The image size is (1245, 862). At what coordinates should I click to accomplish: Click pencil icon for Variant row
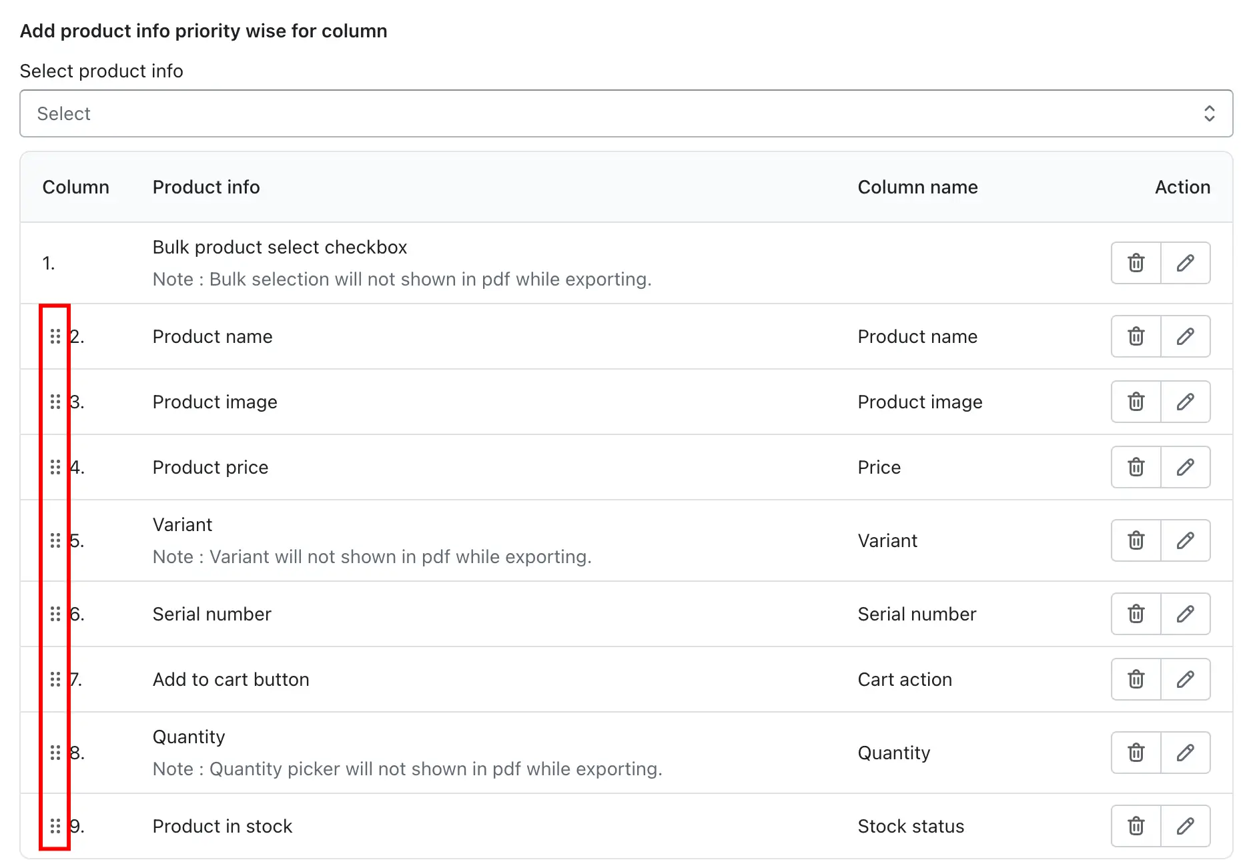pyautogui.click(x=1185, y=540)
